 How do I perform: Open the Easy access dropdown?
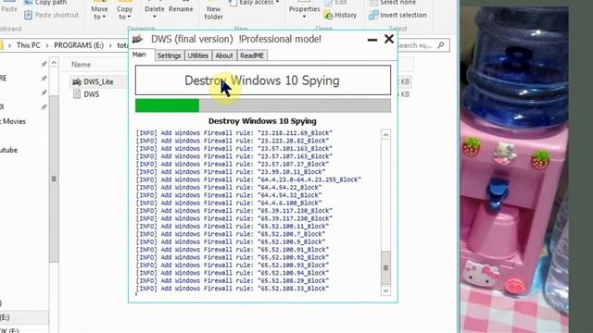click(256, 3)
